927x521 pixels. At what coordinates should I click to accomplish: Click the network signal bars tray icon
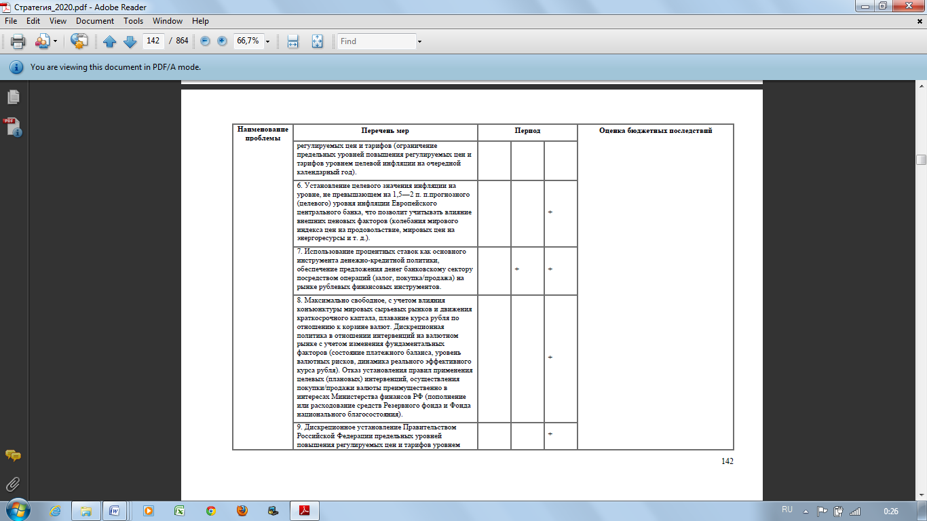(x=855, y=511)
